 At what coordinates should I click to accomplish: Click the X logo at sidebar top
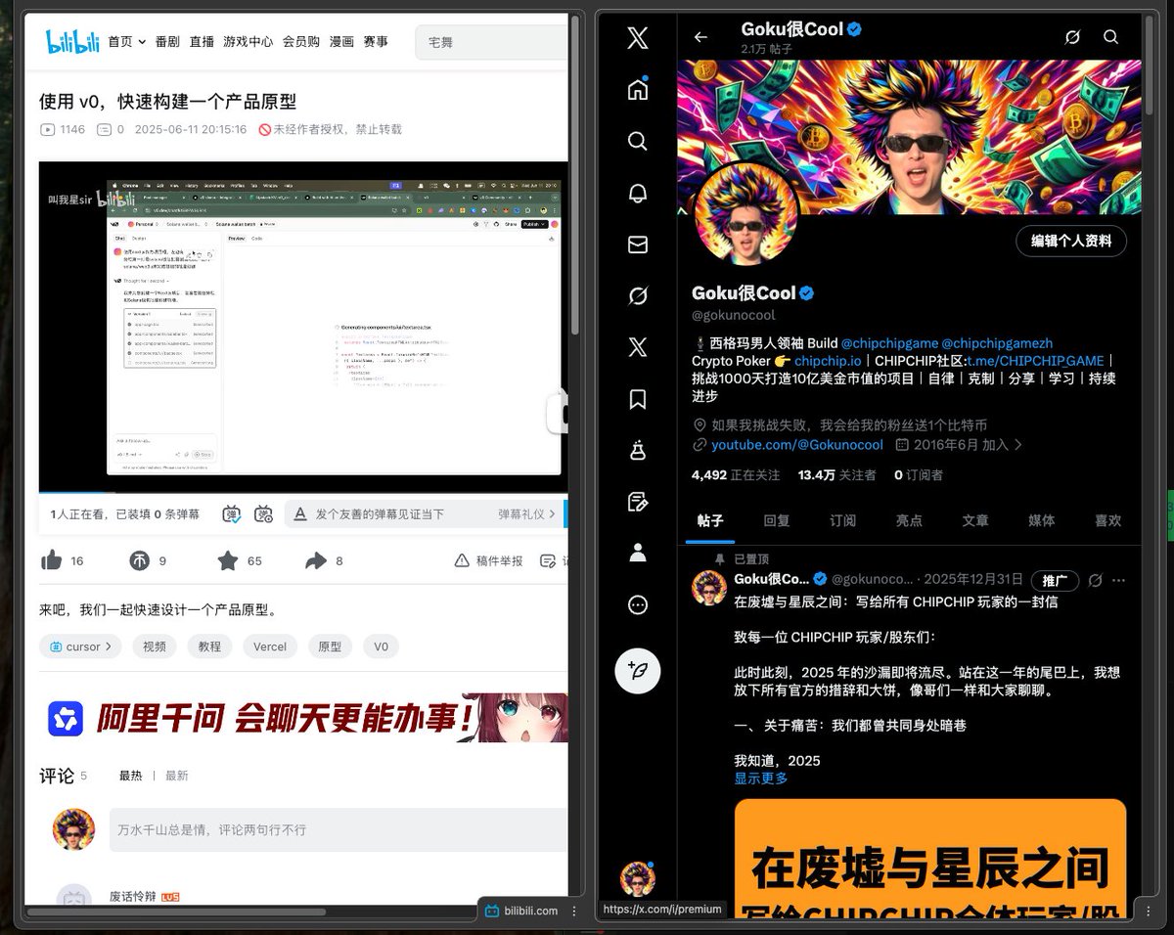[638, 38]
